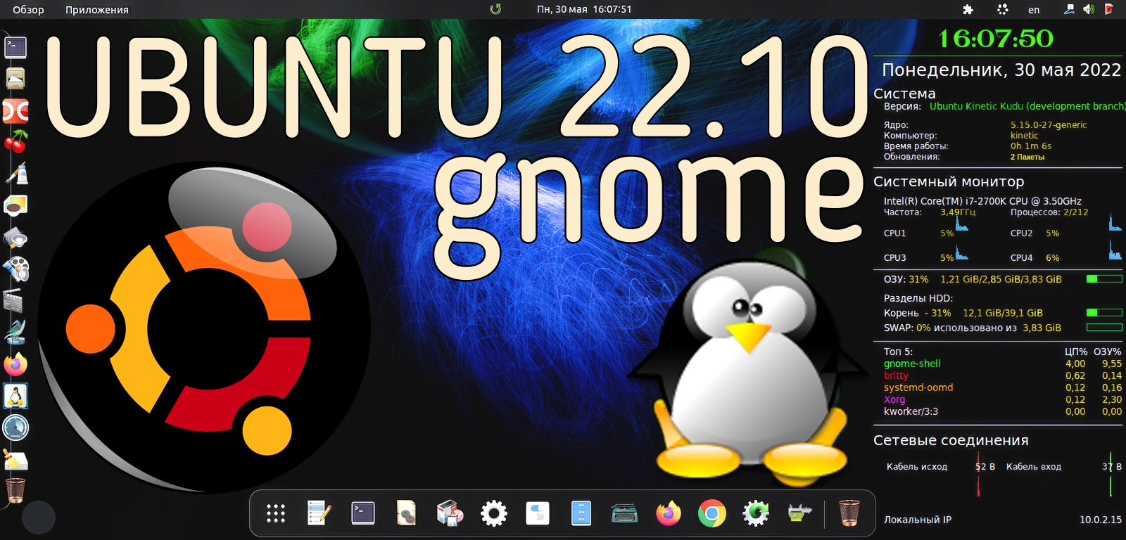Screen dimensions: 1126x540
Task: Open the loudspeaker audio app in left dock
Action: (x=15, y=238)
